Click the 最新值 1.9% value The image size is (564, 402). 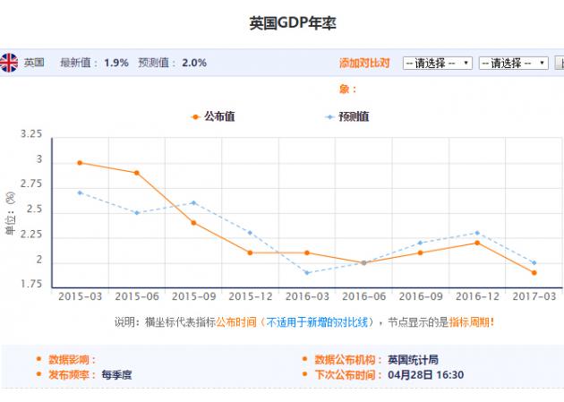coord(116,63)
